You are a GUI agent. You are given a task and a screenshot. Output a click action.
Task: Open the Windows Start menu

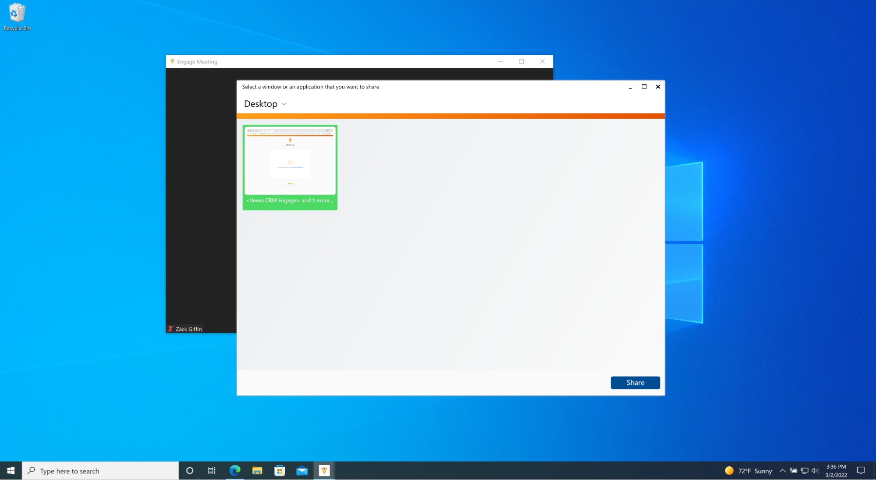(x=11, y=471)
